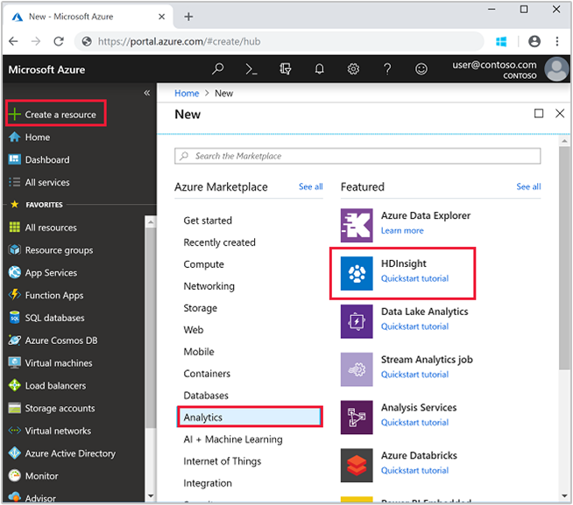Click Create a resource
Image resolution: width=573 pixels, height=505 pixels.
pyautogui.click(x=56, y=115)
